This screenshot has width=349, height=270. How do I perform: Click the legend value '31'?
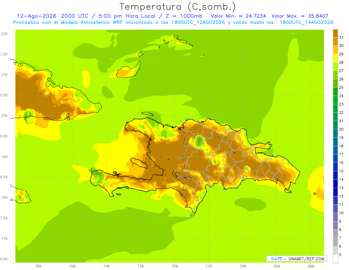(x=341, y=37)
